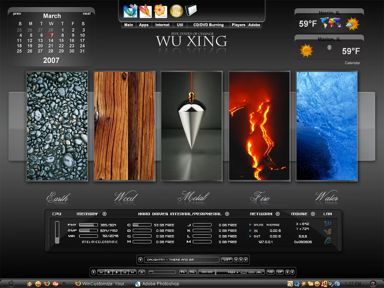Expand the Online Average network arrow
Screen dimensions: 384x288
[250, 225]
